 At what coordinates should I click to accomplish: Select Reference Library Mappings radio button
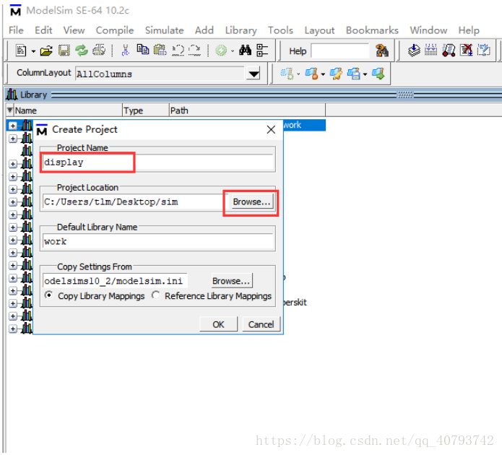point(156,295)
